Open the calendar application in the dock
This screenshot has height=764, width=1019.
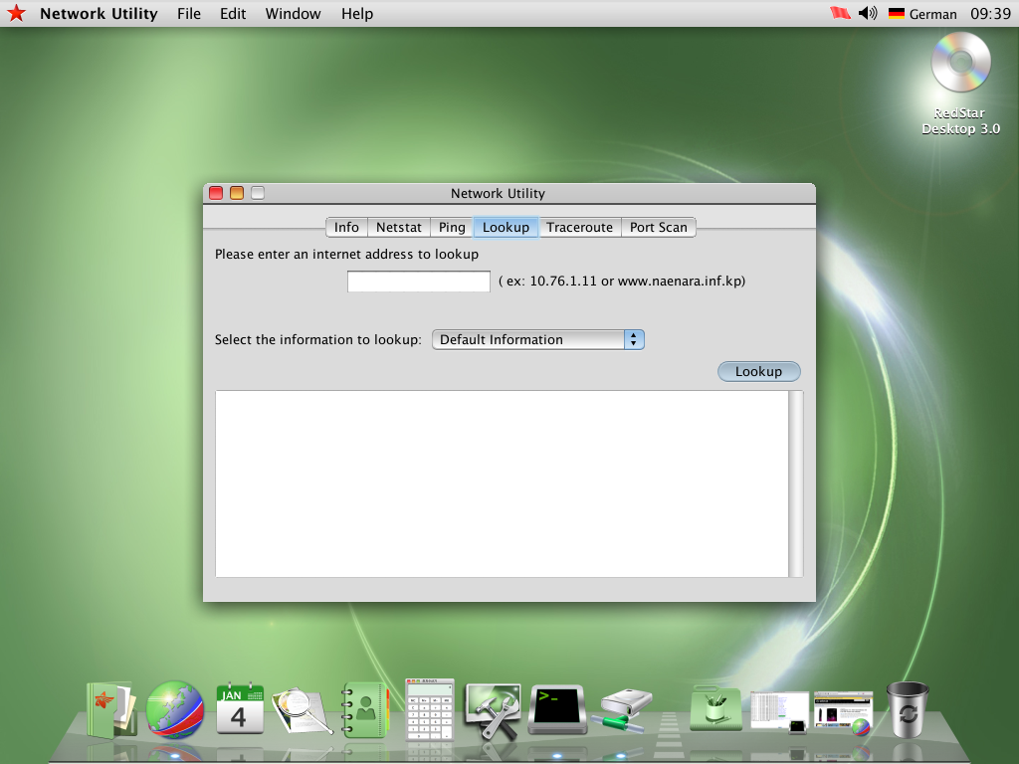(x=239, y=706)
